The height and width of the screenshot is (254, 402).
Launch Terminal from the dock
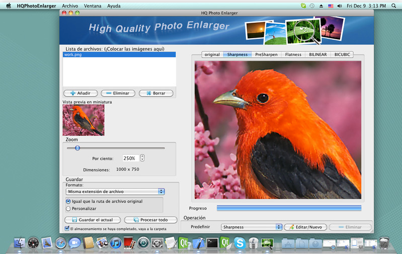click(212, 243)
